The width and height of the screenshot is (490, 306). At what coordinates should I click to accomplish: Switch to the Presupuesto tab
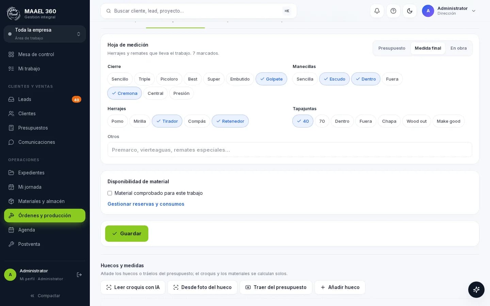392,48
